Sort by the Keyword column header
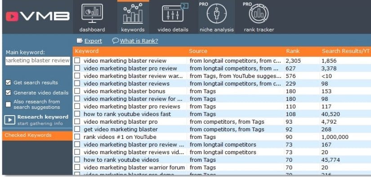The image size is (371, 177). click(x=87, y=51)
